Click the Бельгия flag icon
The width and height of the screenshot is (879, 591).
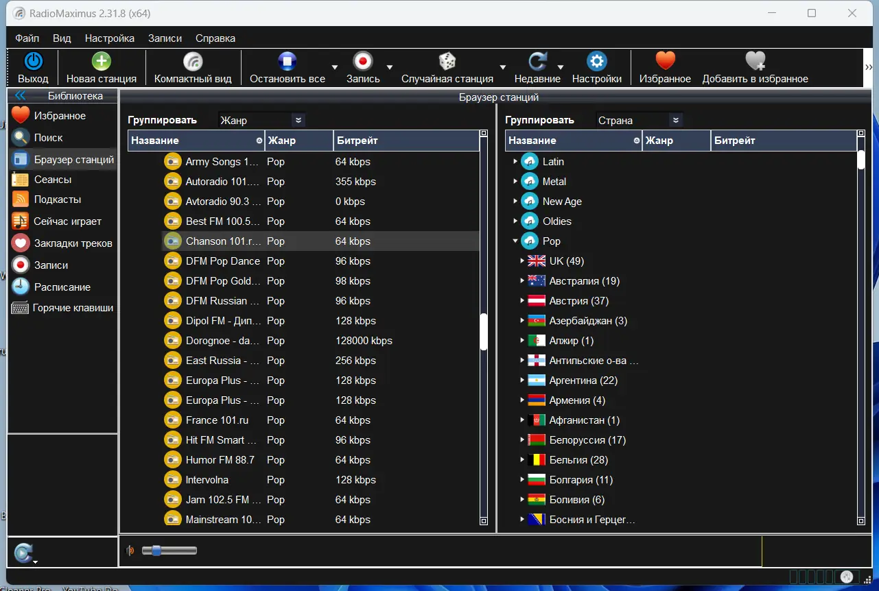[537, 460]
